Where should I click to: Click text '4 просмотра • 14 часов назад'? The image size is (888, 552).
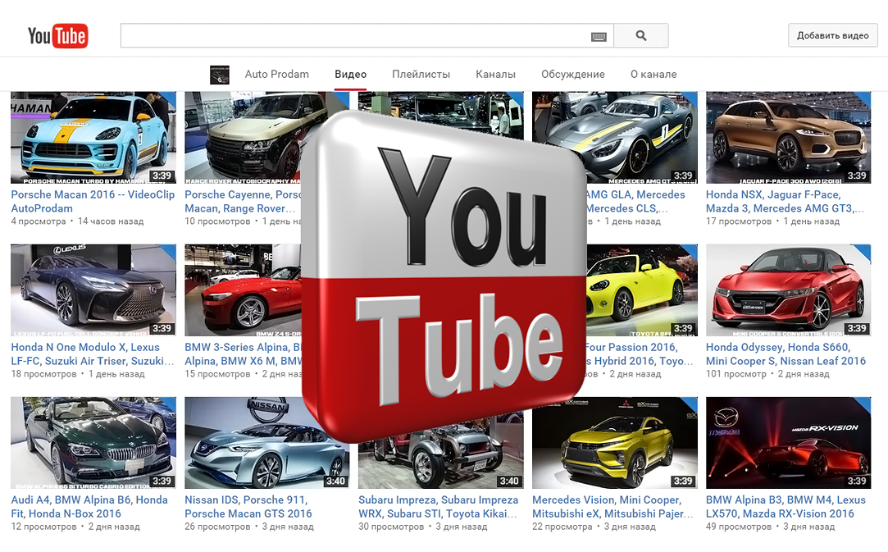77,221
